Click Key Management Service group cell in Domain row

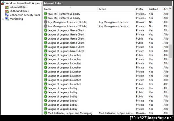coord(113,22)
